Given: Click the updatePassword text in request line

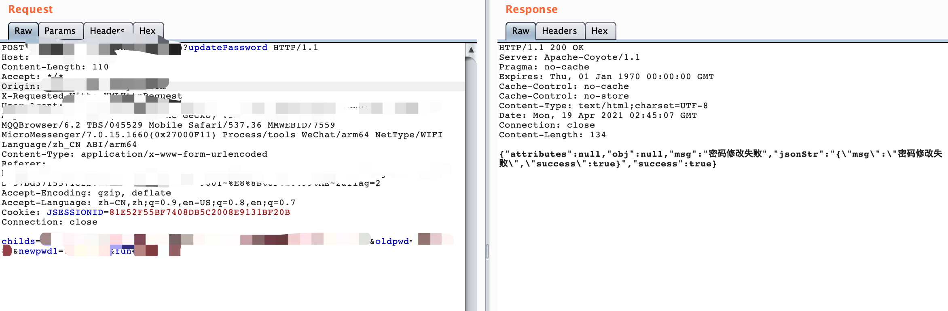Looking at the screenshot, I should point(228,48).
